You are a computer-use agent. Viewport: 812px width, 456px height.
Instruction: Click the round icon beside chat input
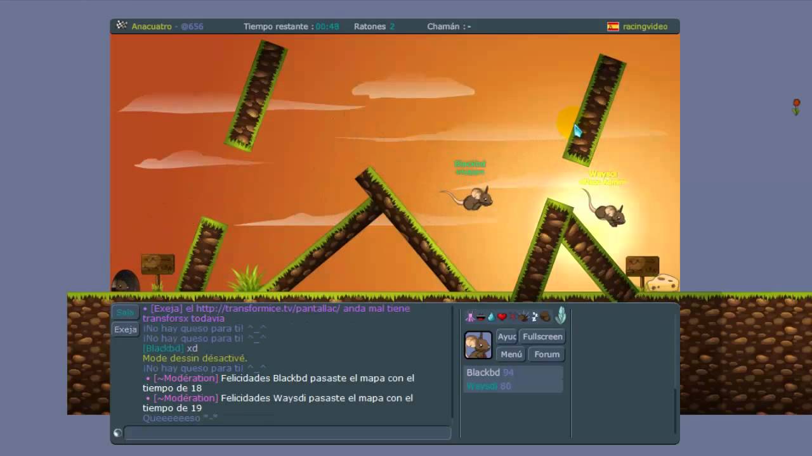(117, 433)
